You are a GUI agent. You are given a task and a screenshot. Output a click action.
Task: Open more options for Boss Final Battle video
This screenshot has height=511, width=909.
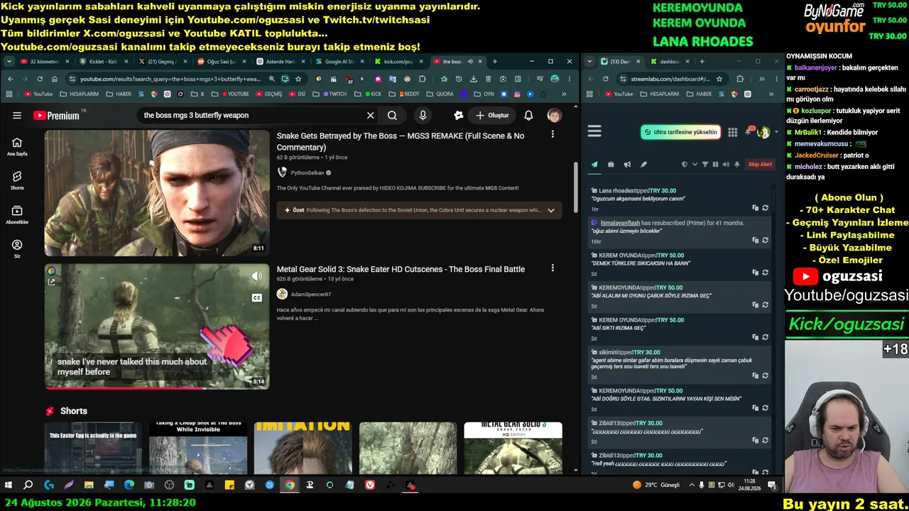(x=553, y=268)
